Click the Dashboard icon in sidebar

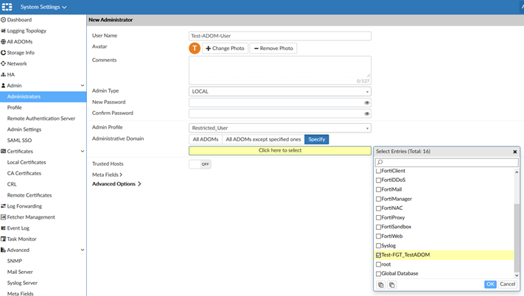4,20
